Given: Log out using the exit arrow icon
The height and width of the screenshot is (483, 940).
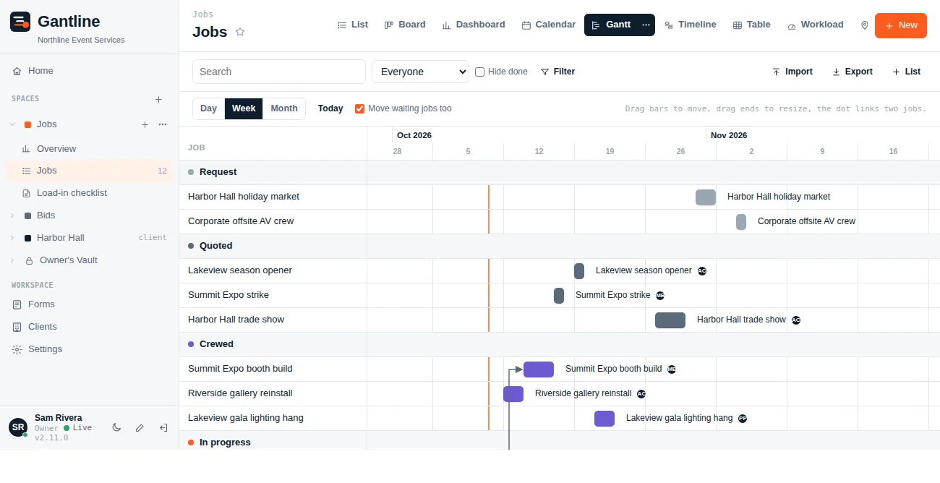Looking at the screenshot, I should 163,427.
